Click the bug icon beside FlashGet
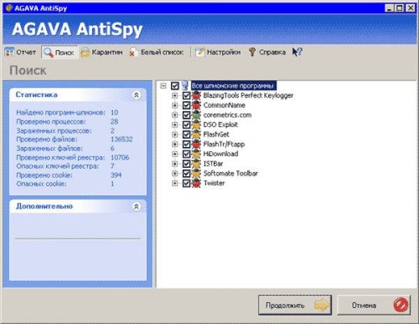419x324 pixels. point(196,134)
